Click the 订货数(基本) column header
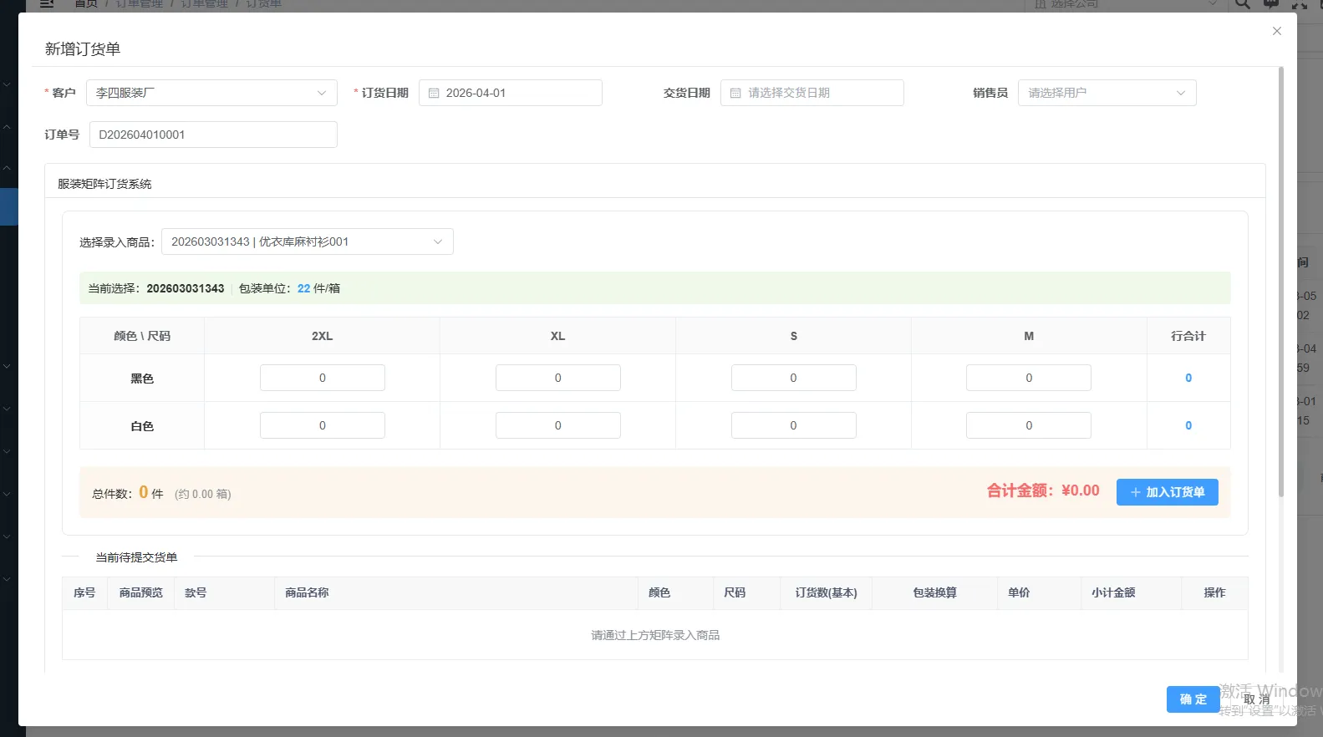The width and height of the screenshot is (1323, 737). (826, 592)
